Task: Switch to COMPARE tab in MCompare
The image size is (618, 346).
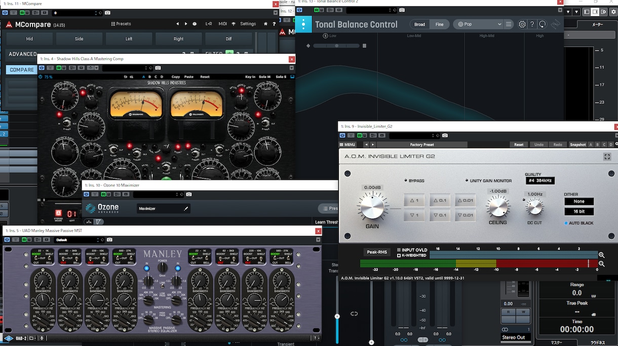Action: tap(22, 70)
